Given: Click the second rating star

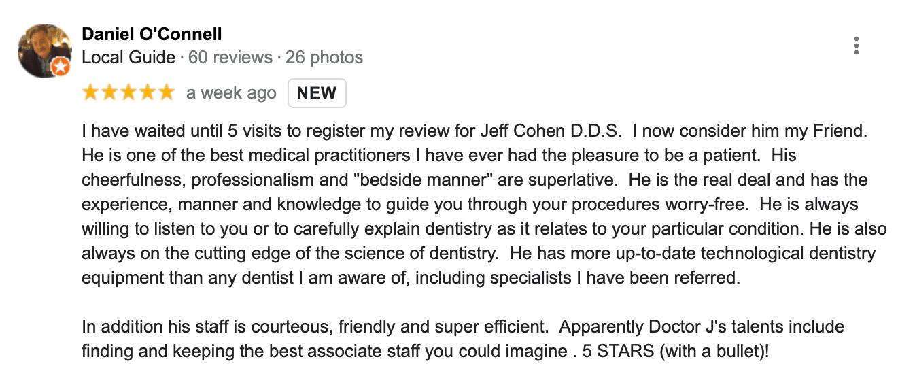Looking at the screenshot, I should click(x=109, y=93).
